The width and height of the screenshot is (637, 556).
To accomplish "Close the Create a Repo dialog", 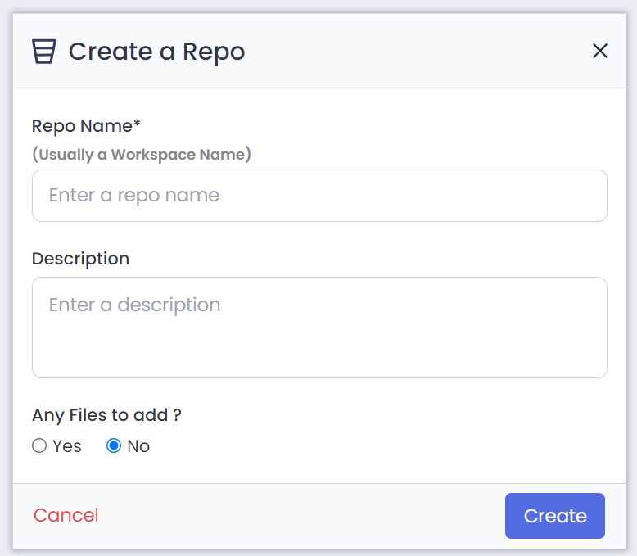I will (x=599, y=52).
